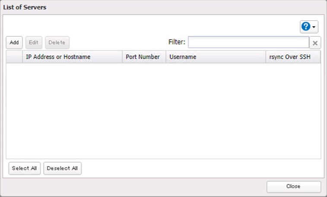Click the blank selection column header
Image resolution: width=327 pixels, height=197 pixels.
(14, 57)
